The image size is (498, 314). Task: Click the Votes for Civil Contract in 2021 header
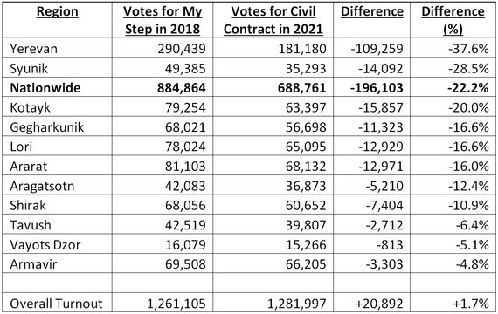pos(273,20)
